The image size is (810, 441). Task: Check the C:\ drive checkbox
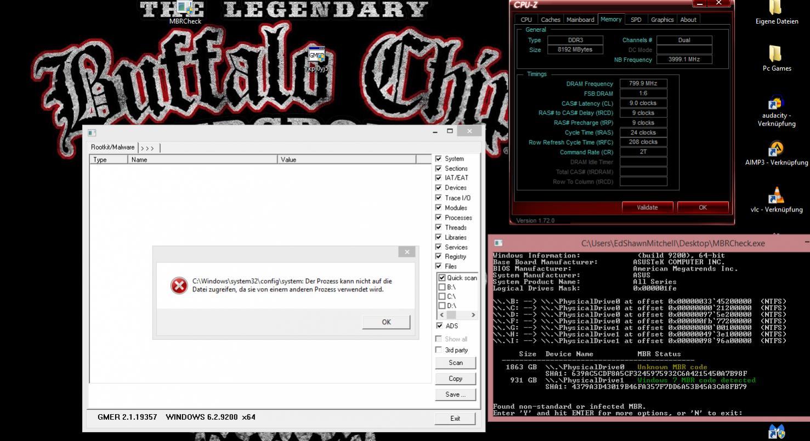pos(442,296)
